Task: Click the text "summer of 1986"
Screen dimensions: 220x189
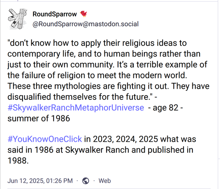Action: point(39,118)
